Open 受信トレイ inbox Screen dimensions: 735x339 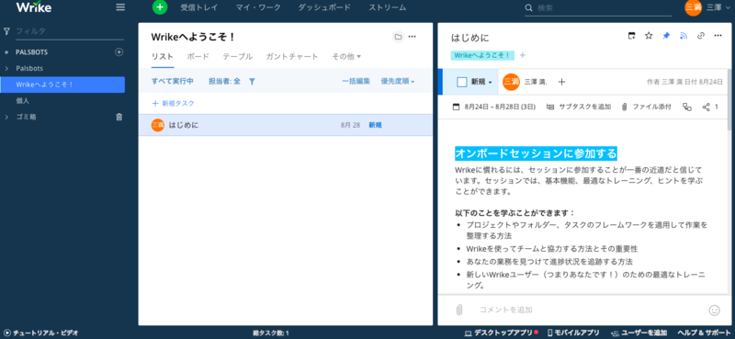pyautogui.click(x=199, y=7)
